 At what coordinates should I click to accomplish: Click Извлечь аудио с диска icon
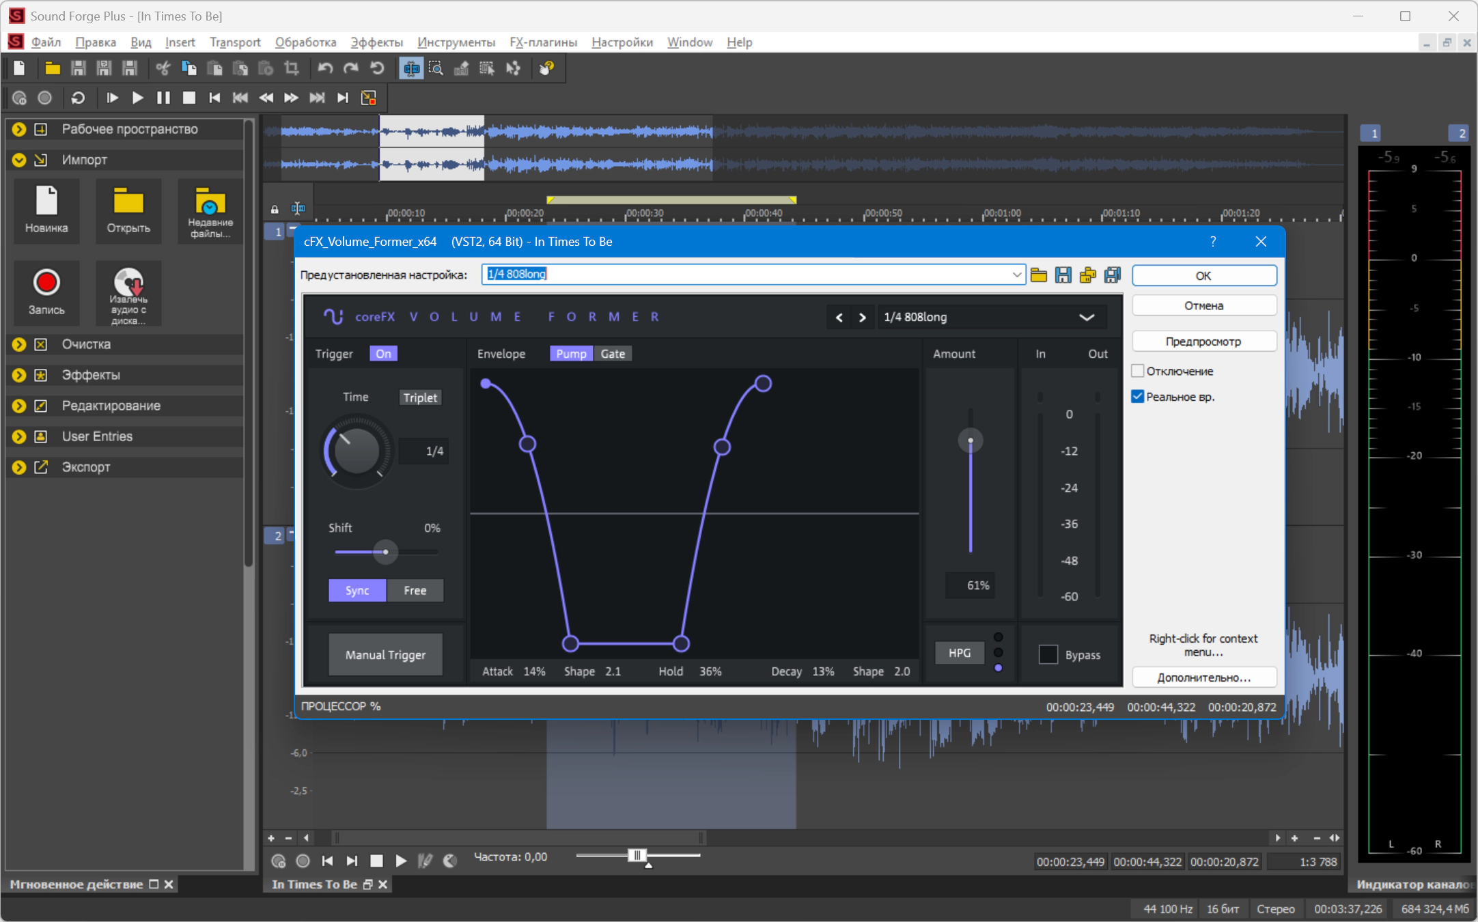pyautogui.click(x=128, y=293)
